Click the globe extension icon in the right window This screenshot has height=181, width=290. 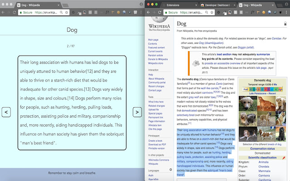[x=270, y=12]
